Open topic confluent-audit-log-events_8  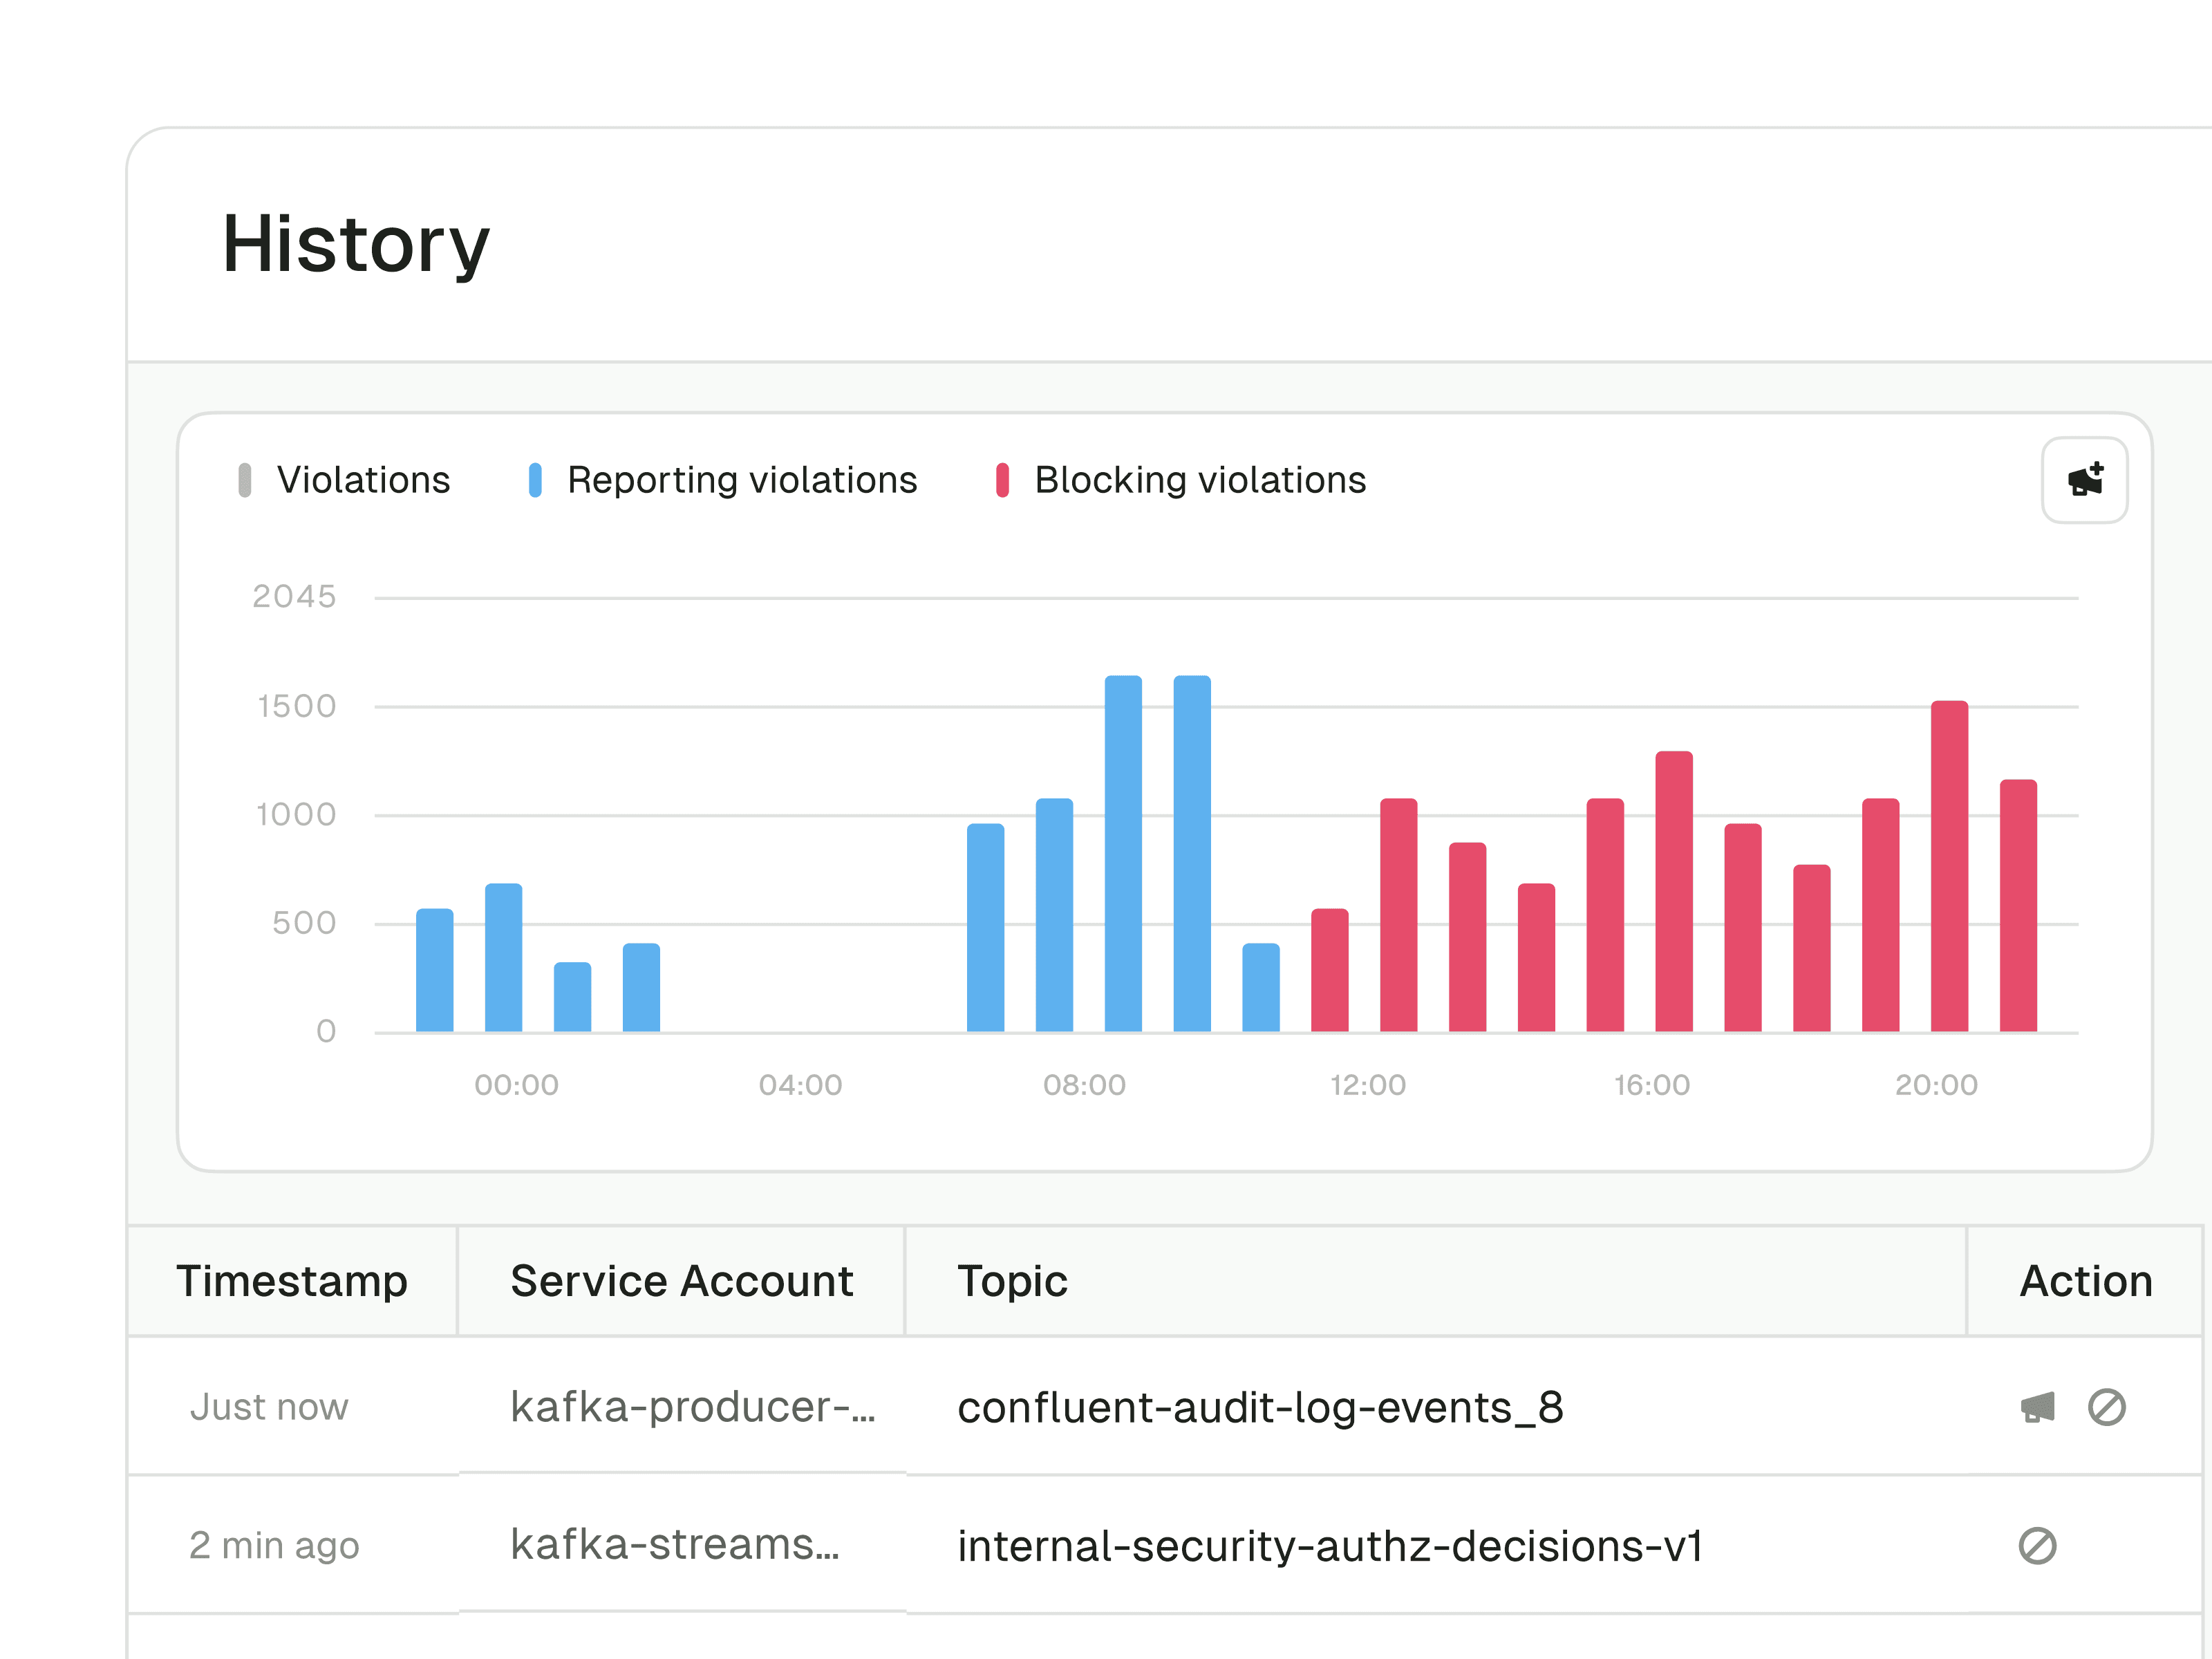(x=1260, y=1407)
